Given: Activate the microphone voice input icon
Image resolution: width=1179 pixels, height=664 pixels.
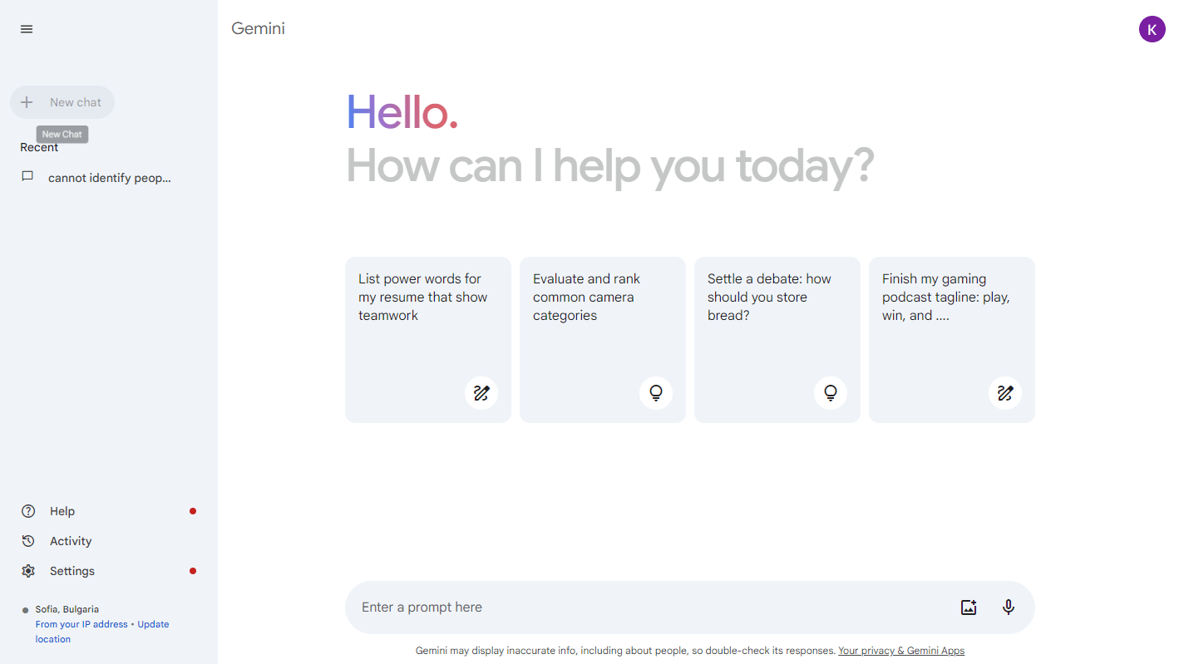Looking at the screenshot, I should [1009, 607].
